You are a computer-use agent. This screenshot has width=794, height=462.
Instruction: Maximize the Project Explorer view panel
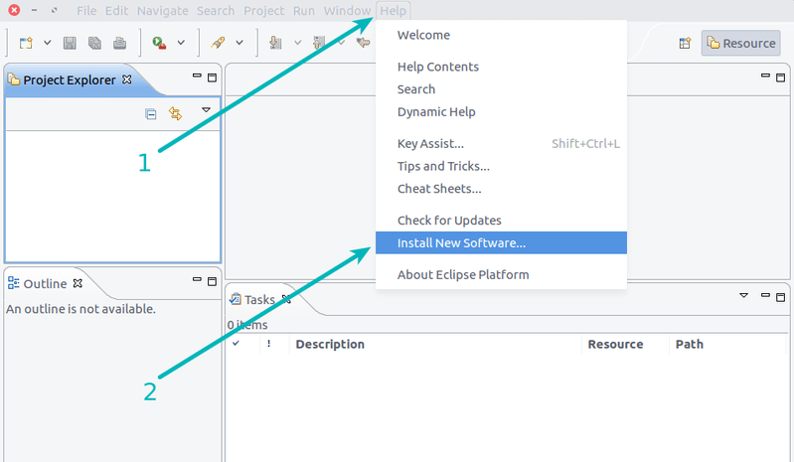coord(212,77)
